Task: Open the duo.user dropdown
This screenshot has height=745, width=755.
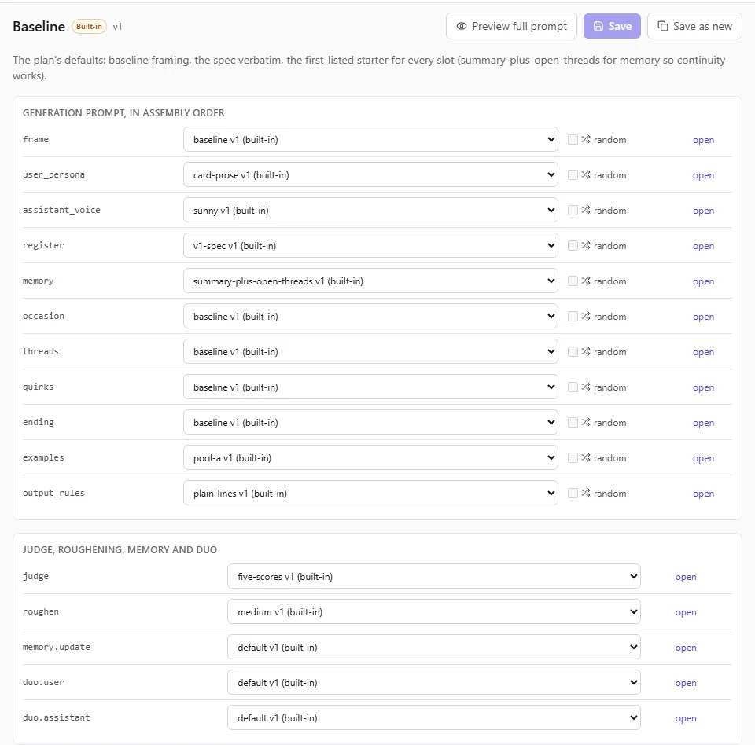Action: pyautogui.click(x=434, y=682)
